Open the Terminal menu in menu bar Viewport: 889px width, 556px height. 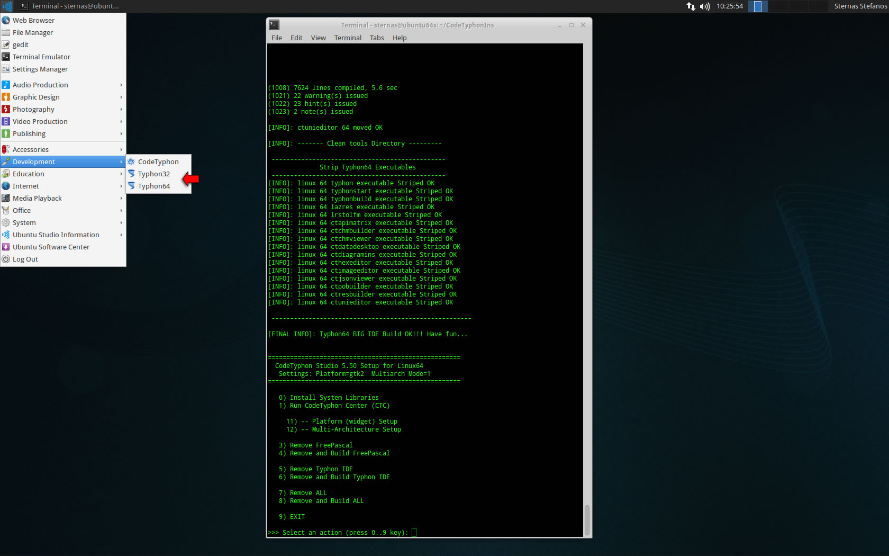pos(348,38)
